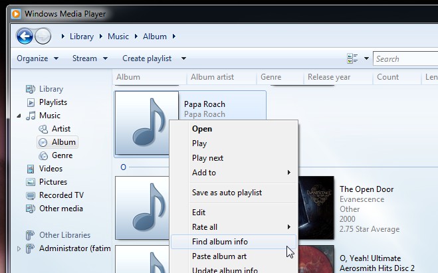The width and height of the screenshot is (438, 273).
Task: Click the Album disc icon in sidebar
Action: point(43,142)
